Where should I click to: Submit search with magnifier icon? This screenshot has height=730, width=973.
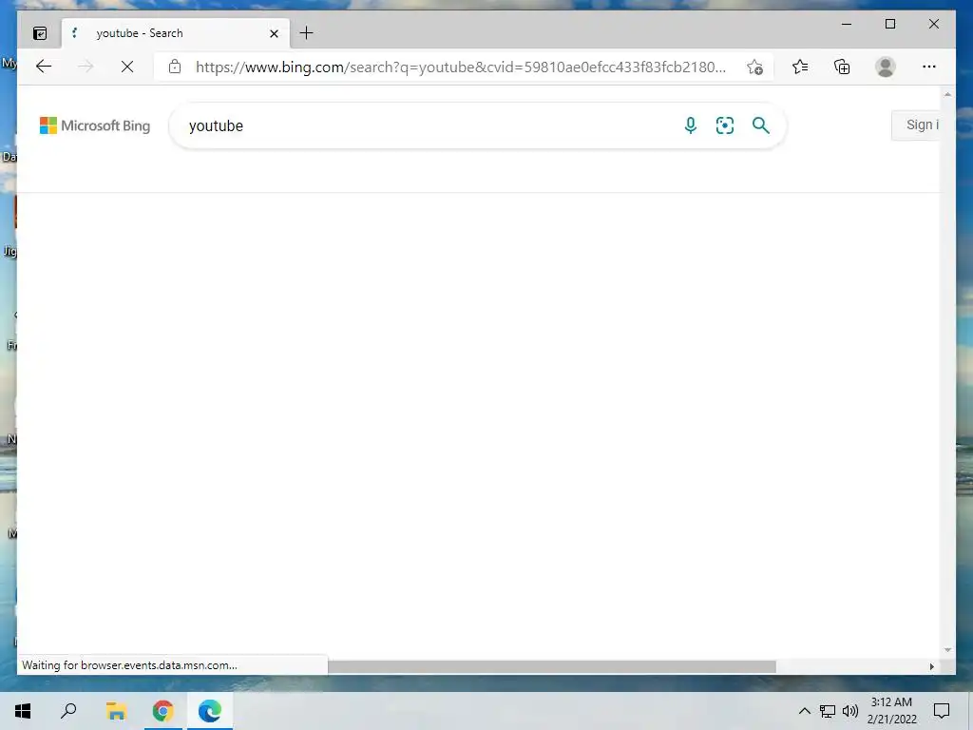[761, 125]
